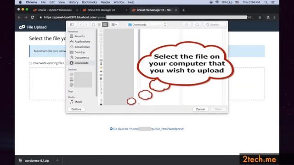Click the Options button
Screen dimensions: 294x165
[76, 109]
